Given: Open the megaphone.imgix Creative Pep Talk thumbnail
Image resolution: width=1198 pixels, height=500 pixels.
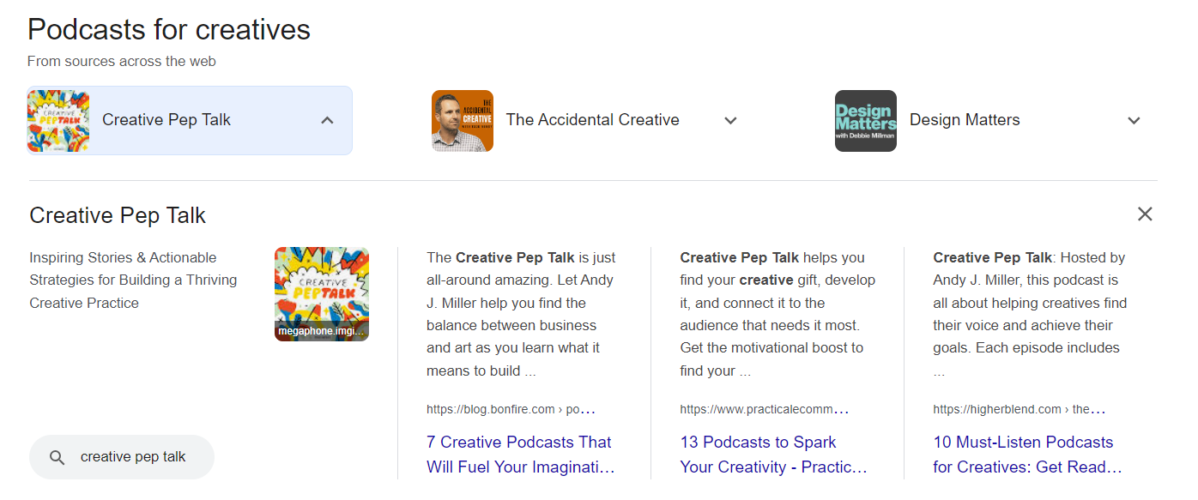Looking at the screenshot, I should pyautogui.click(x=322, y=294).
